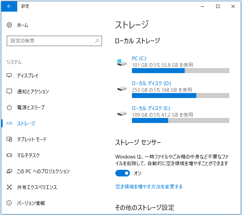Screen dimensions: 242x215
Task: Click the 電源とスリープ power icon
Action: pyautogui.click(x=9, y=107)
